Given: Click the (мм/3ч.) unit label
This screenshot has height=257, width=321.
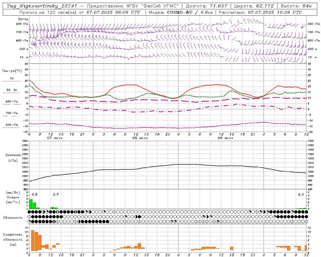Looking at the screenshot, I should point(13,192).
